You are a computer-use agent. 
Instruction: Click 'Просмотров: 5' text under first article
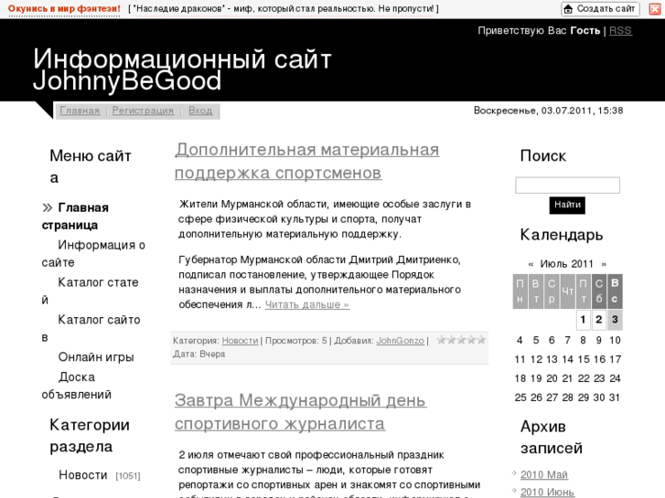[x=296, y=341]
